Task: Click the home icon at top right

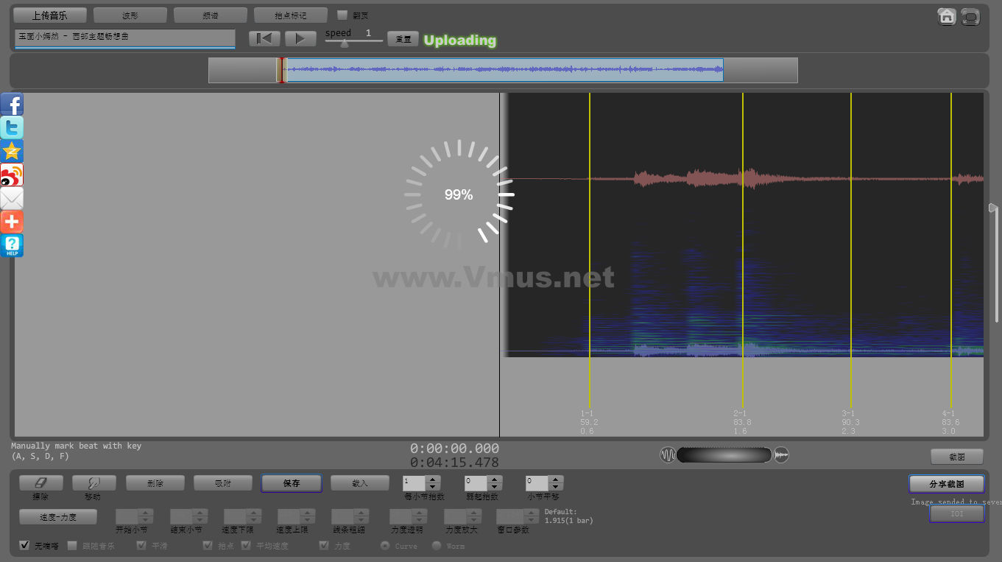Action: (947, 16)
